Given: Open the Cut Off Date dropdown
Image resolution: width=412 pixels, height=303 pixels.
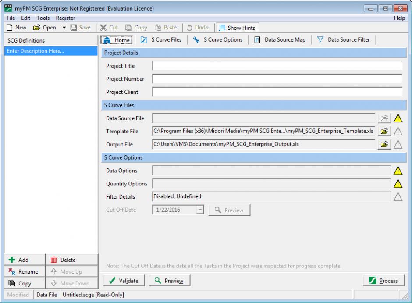Looking at the screenshot, I should click(x=200, y=210).
